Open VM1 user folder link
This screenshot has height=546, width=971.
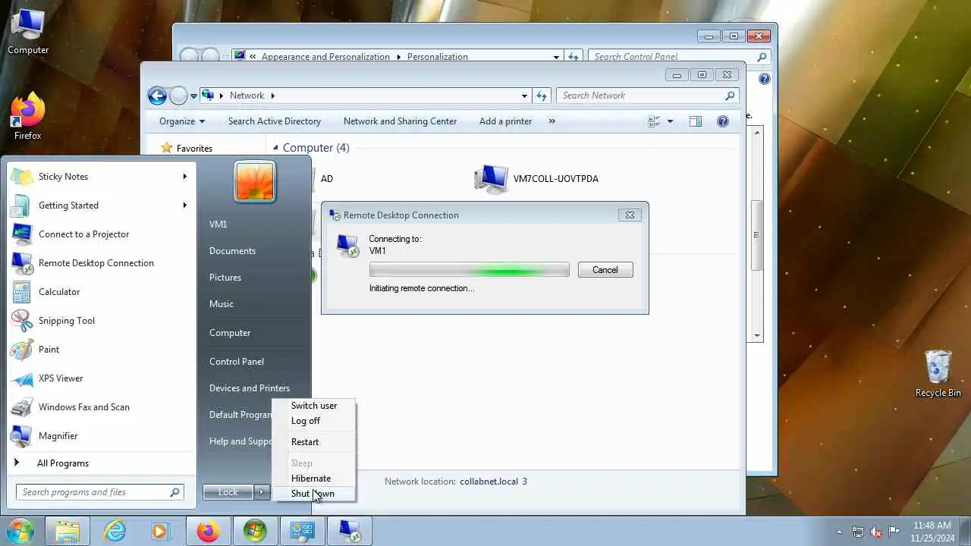coord(218,224)
